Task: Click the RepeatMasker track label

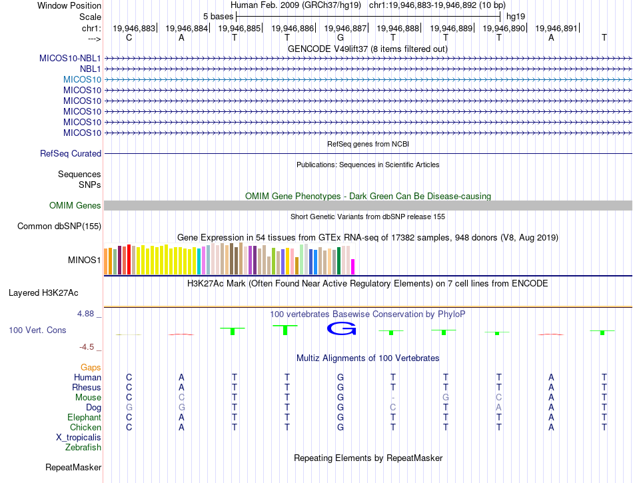Action: pyautogui.click(x=73, y=468)
